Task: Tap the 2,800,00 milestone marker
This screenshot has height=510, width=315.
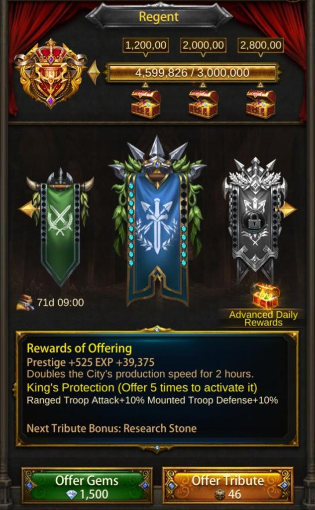Action: 261,45
